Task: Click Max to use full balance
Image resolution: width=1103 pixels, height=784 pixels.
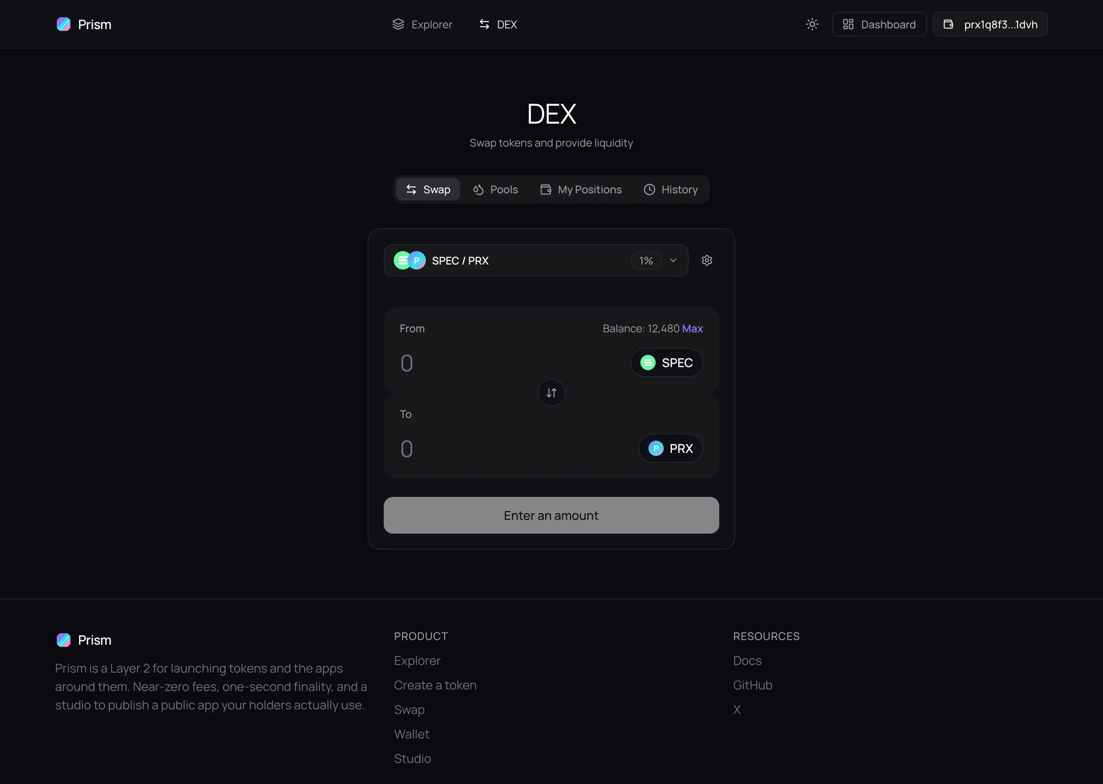Action: 692,328
